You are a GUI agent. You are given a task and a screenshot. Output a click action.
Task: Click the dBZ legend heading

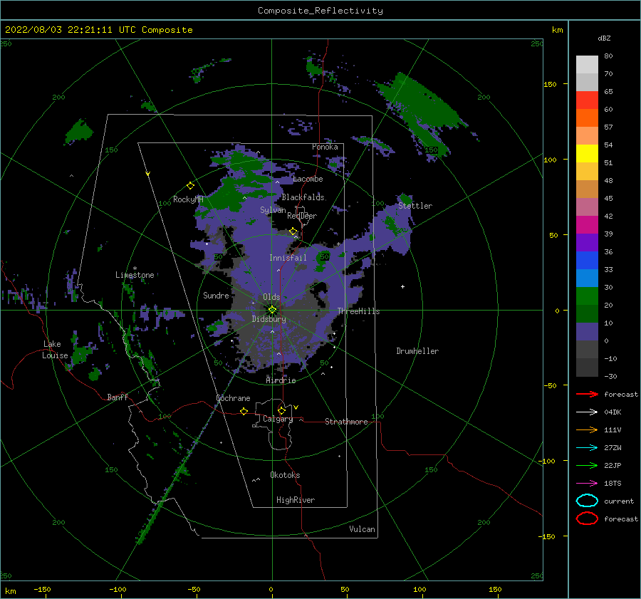coord(604,38)
